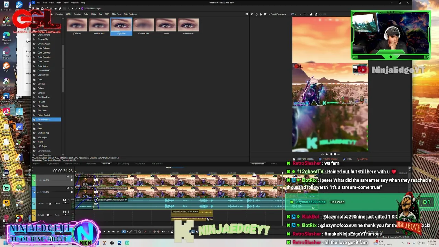Filter effects by Third Party

coord(116,14)
